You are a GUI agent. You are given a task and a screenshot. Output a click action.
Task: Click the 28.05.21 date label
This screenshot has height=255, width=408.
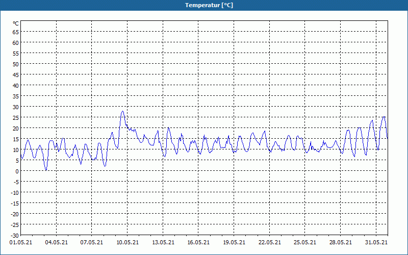click(340, 242)
